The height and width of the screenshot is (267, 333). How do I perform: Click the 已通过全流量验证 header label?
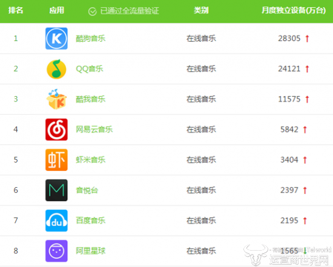click(130, 11)
